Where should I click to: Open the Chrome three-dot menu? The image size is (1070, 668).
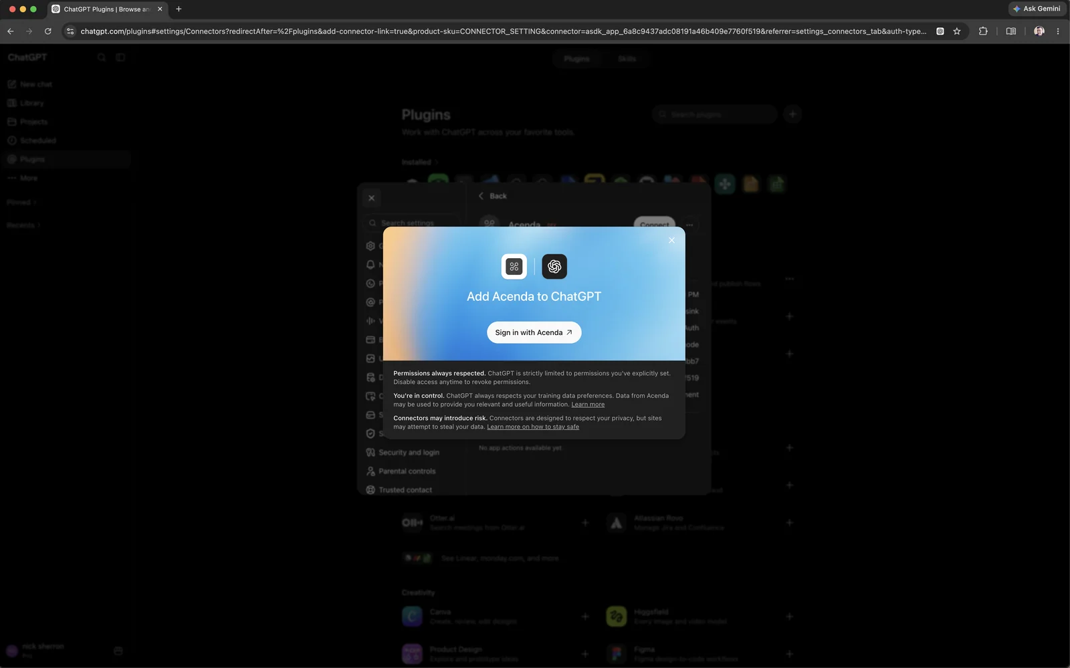click(x=1058, y=31)
